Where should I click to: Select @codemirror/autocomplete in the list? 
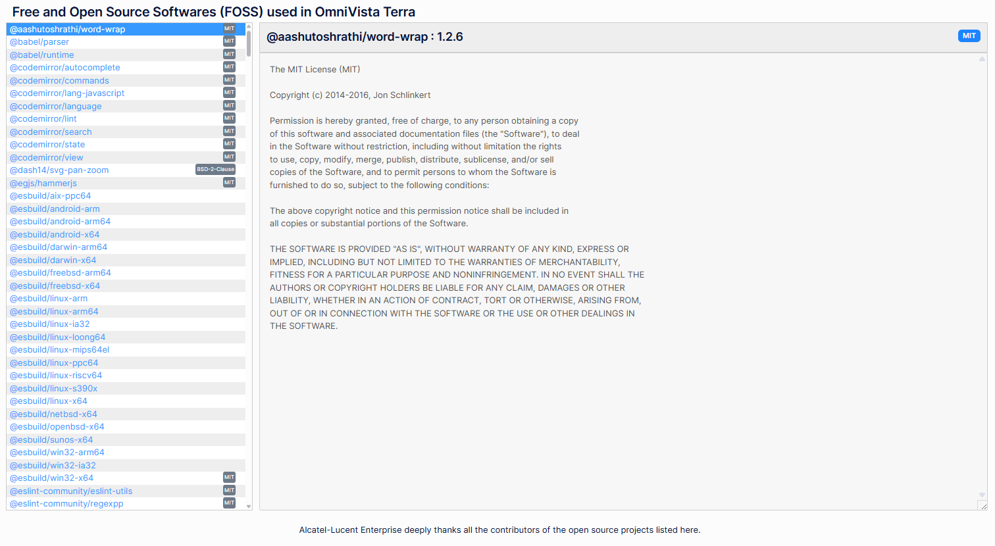click(64, 68)
